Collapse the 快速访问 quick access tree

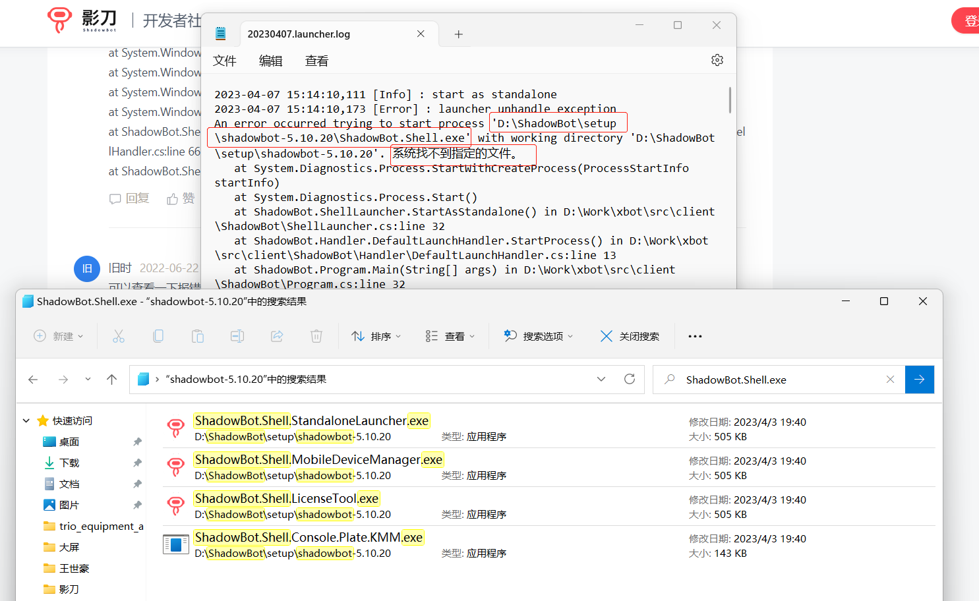click(26, 420)
